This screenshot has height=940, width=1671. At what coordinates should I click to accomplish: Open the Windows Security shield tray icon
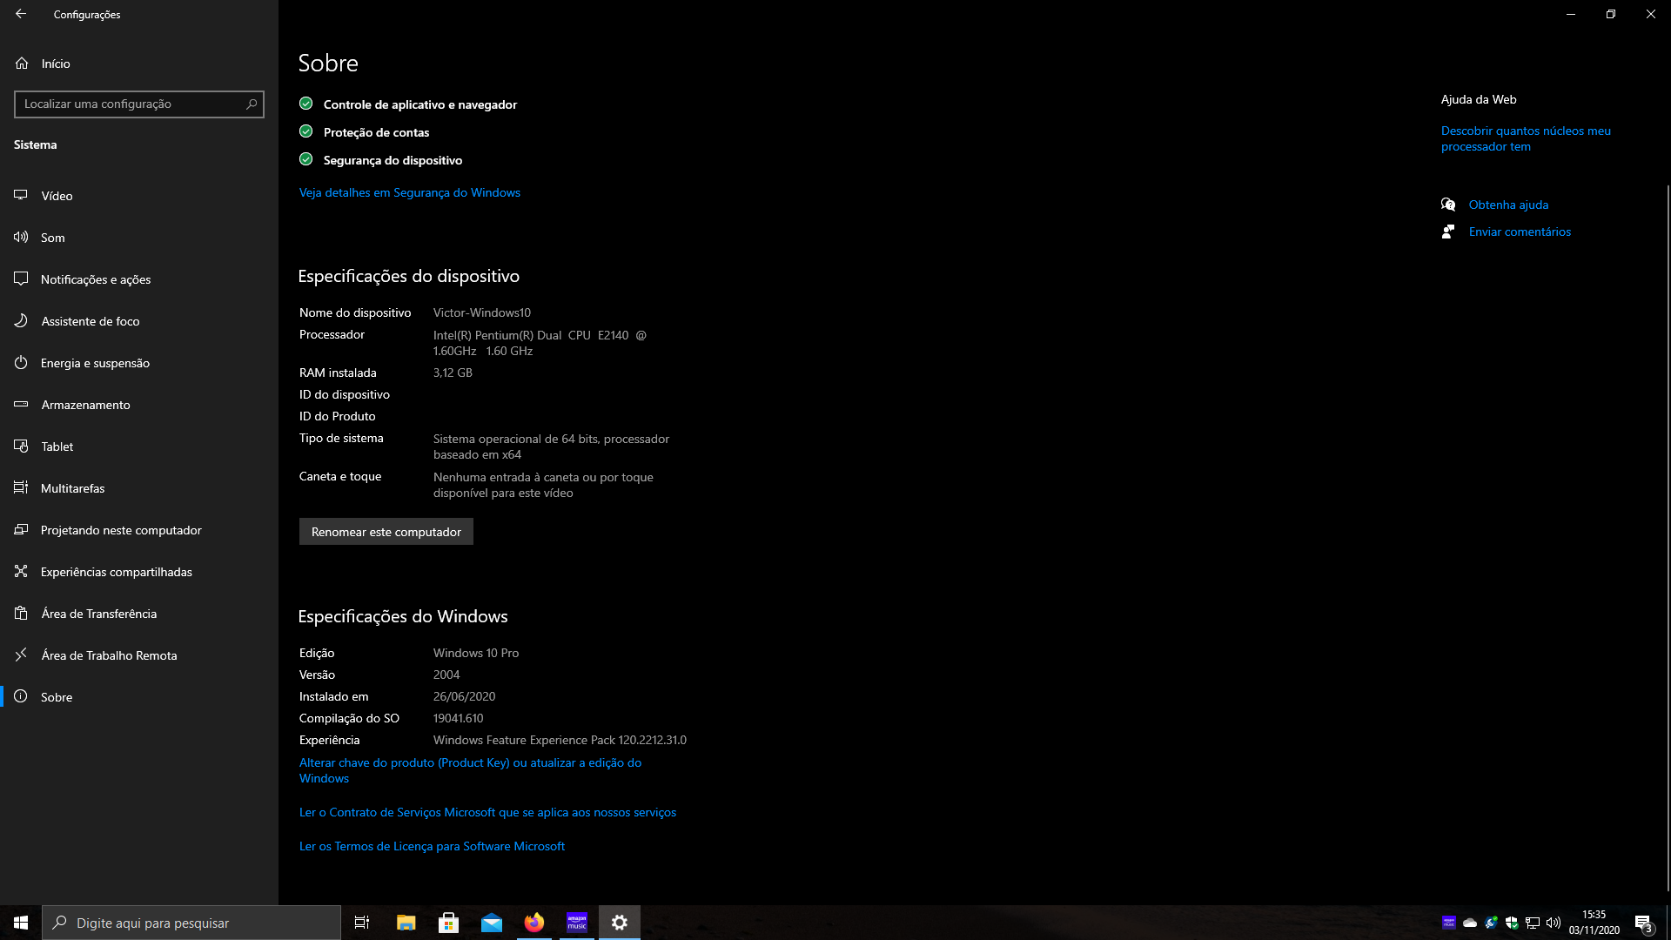1512,923
